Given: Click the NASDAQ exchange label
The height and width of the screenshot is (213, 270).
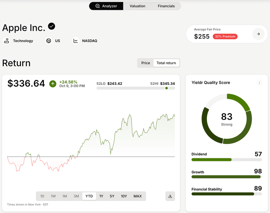Looking at the screenshot, I should tap(89, 41).
